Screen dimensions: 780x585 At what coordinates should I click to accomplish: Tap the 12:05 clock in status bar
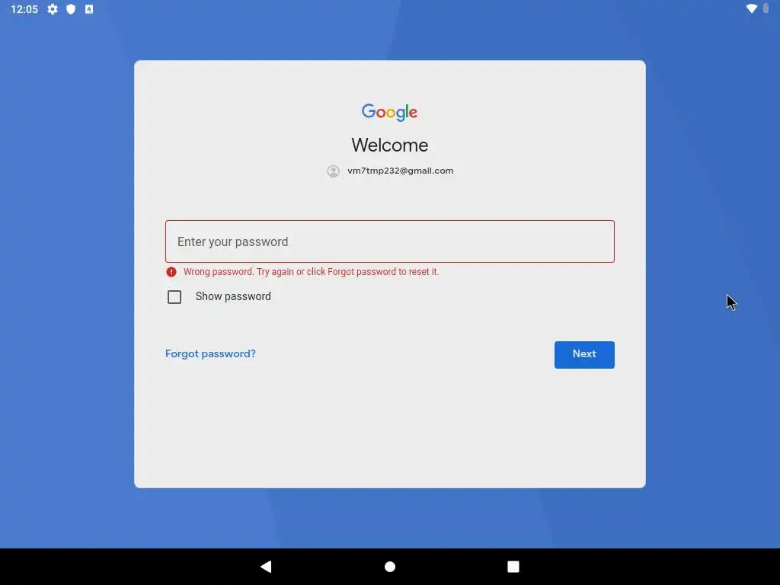point(24,9)
